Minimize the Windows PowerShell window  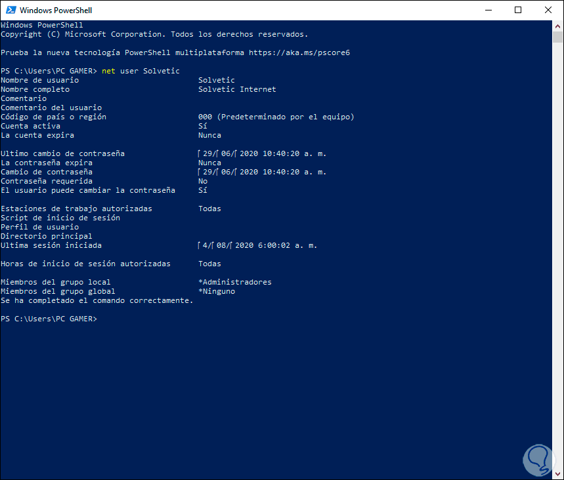click(x=488, y=10)
